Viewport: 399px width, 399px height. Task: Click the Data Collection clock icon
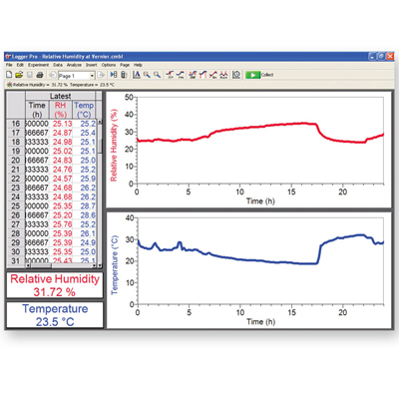click(236, 75)
